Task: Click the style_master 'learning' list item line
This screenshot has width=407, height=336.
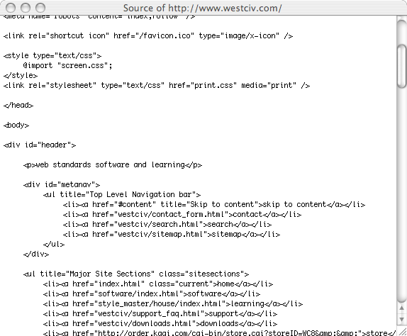Action: tap(173, 303)
